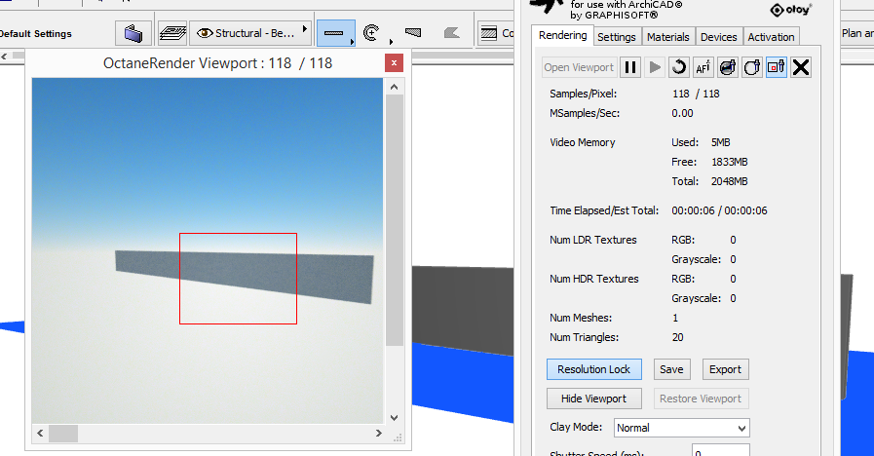The width and height of the screenshot is (874, 456).
Task: Click the Export button
Action: tap(725, 369)
